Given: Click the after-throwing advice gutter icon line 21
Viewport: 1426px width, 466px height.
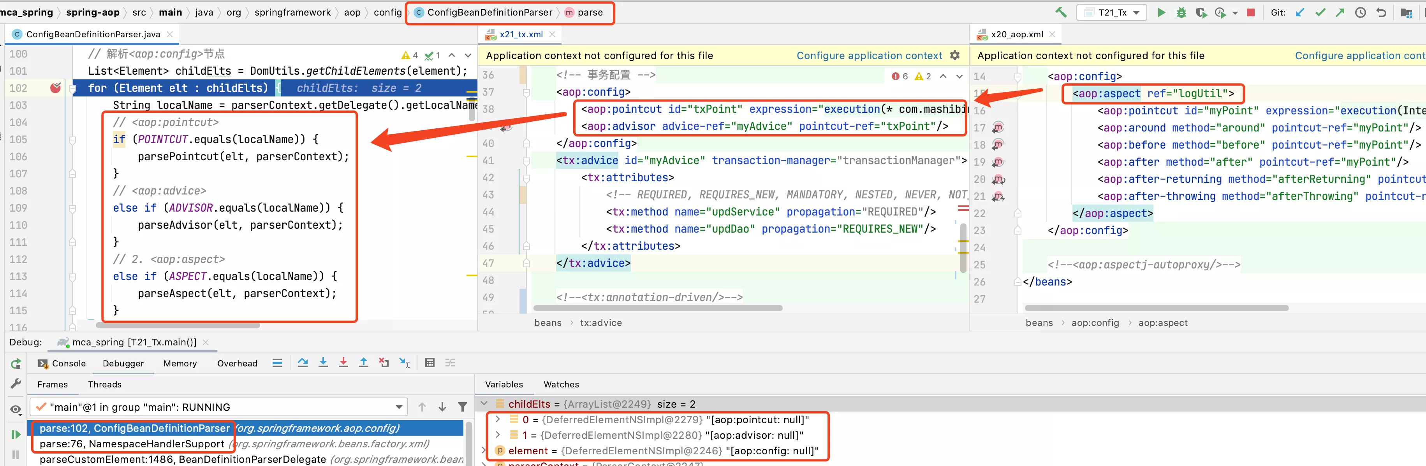Looking at the screenshot, I should pyautogui.click(x=998, y=196).
